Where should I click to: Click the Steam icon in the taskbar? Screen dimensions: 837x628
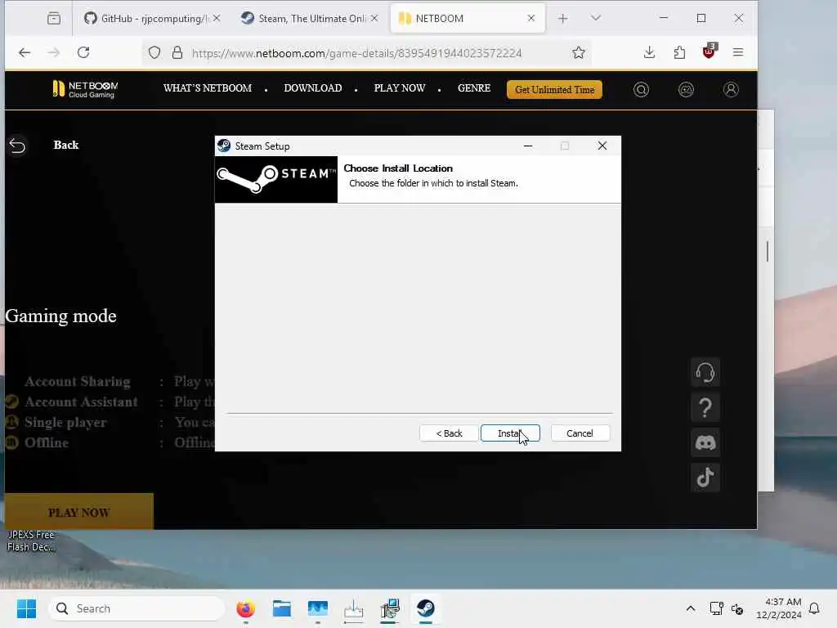coord(425,608)
